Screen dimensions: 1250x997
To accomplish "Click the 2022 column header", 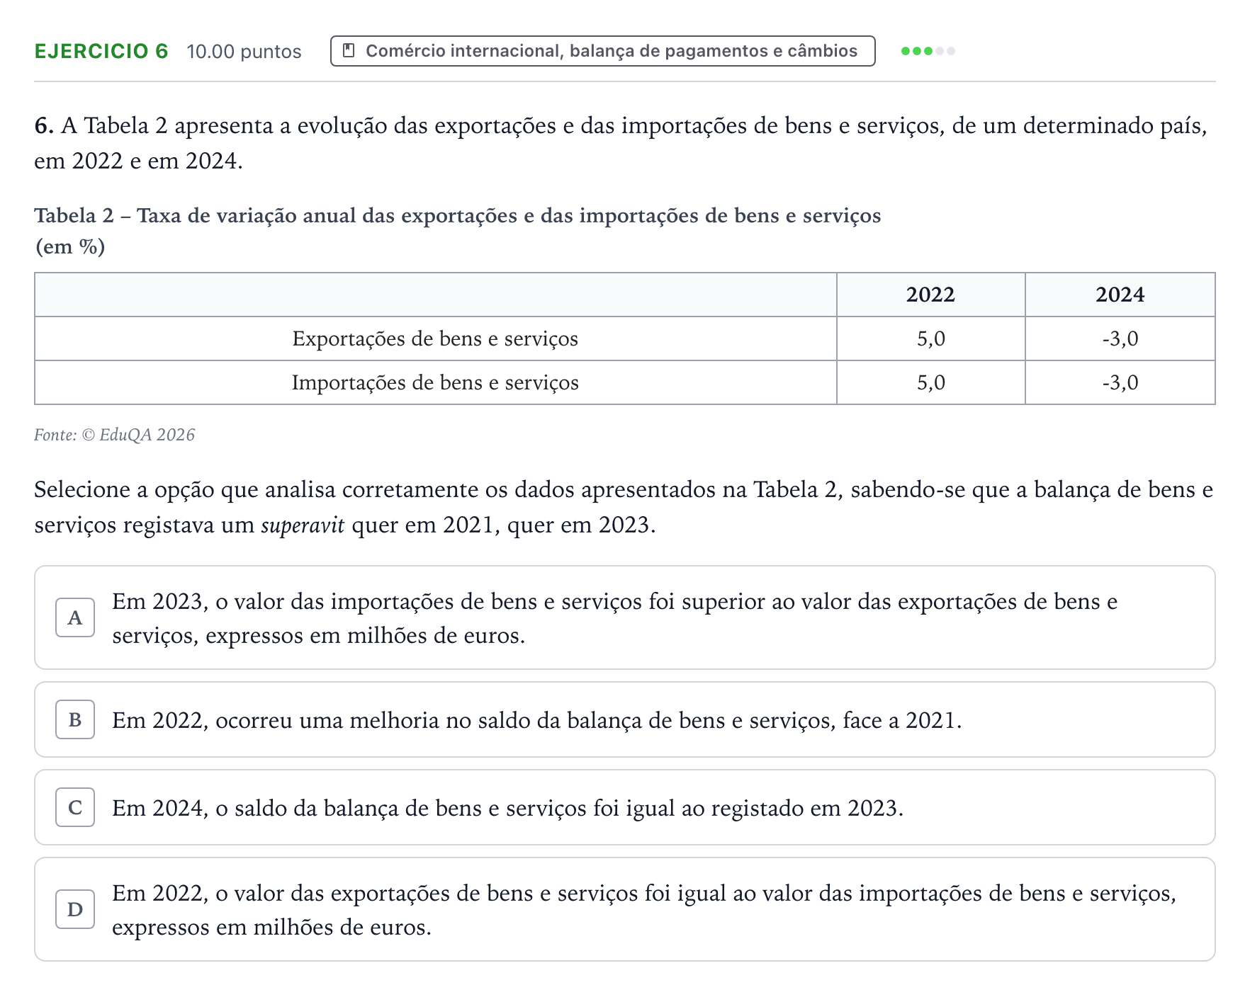I will tap(930, 295).
